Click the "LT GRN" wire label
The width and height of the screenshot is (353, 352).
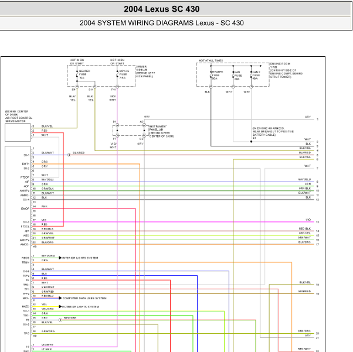(x=46, y=349)
